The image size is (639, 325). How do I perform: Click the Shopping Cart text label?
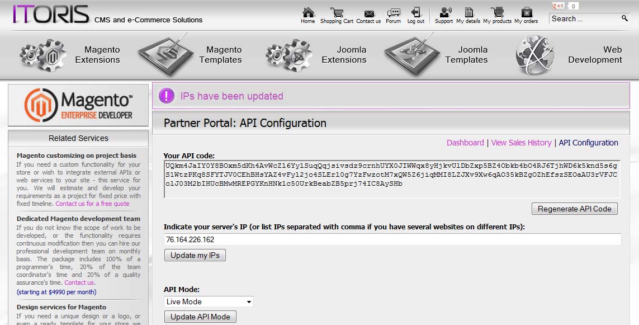point(337,21)
